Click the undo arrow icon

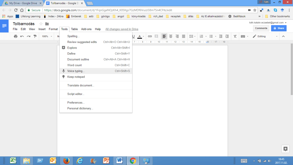22,36
